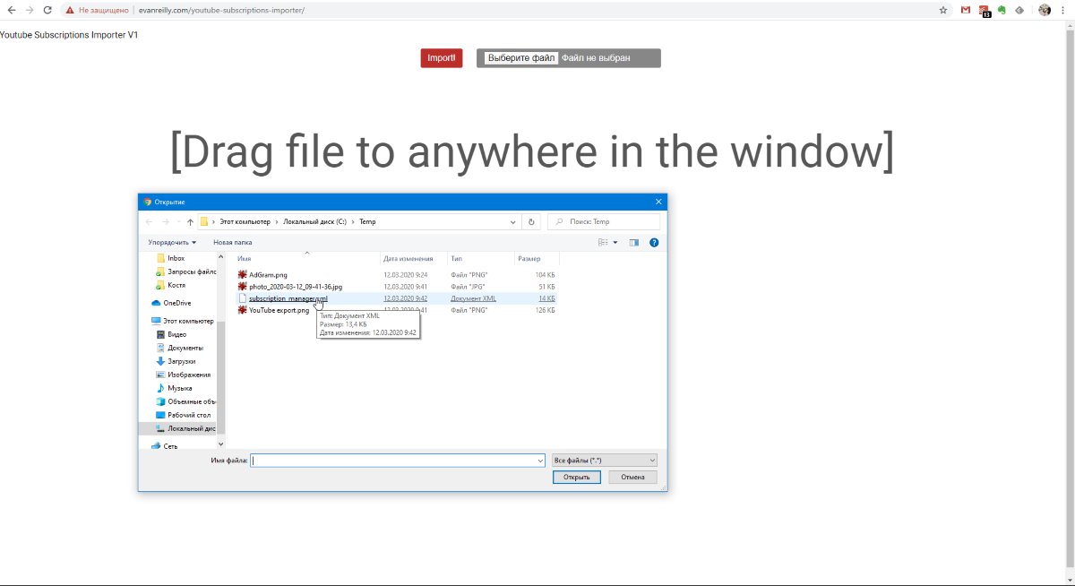
Task: Select 'Сеть' network in sidebar
Action: coord(165,446)
